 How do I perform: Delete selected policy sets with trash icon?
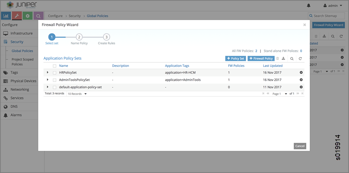[278, 59]
